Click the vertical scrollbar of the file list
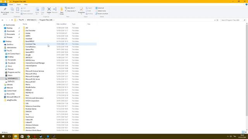 (x=247, y=70)
